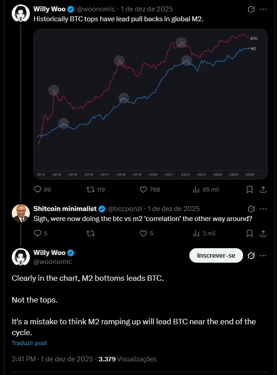The image size is (277, 375).
Task: Open more options on top post
Action: click(x=263, y=9)
